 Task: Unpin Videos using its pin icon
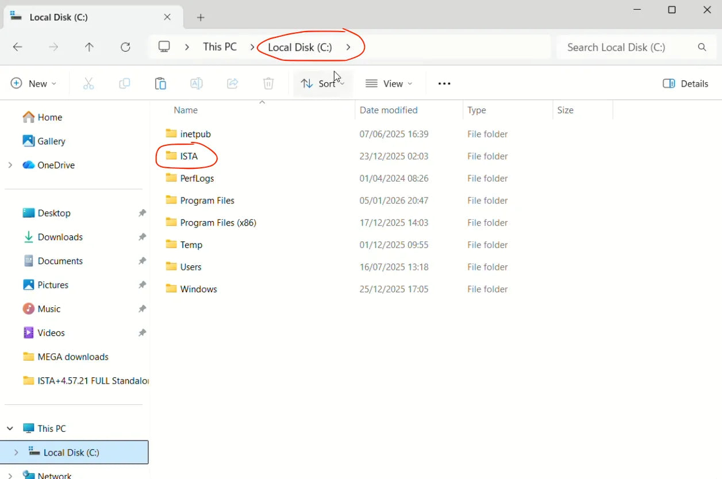pyautogui.click(x=142, y=333)
